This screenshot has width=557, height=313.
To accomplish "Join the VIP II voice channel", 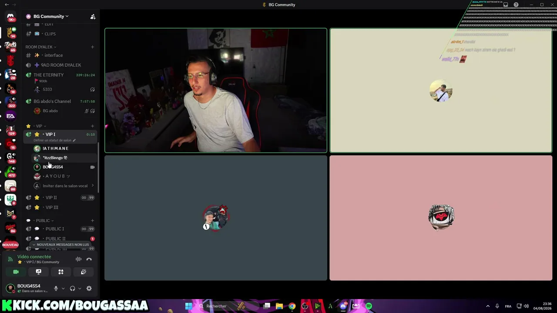I will coord(60,197).
